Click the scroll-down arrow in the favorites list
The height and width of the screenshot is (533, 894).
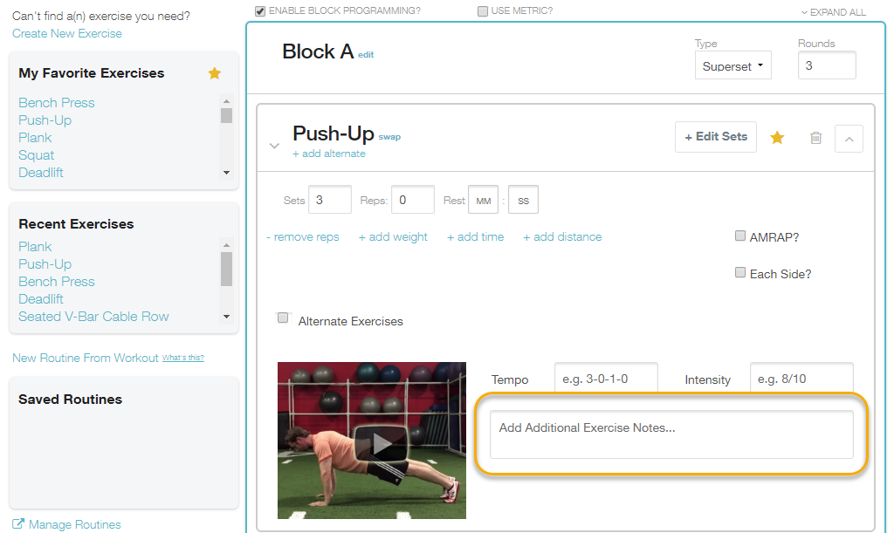pyautogui.click(x=226, y=173)
